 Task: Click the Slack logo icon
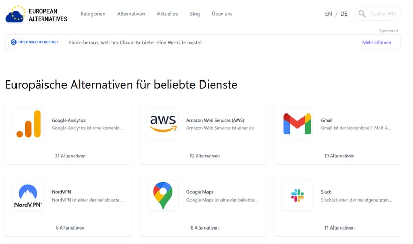pyautogui.click(x=297, y=196)
